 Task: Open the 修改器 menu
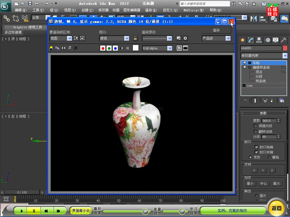tap(103, 10)
